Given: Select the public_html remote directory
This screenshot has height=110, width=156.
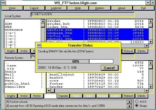Looking at the screenshot, I should tap(16, 84).
